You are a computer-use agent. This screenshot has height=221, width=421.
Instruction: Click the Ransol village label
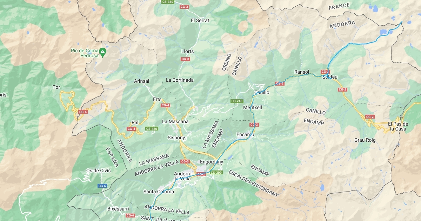pyautogui.click(x=302, y=72)
